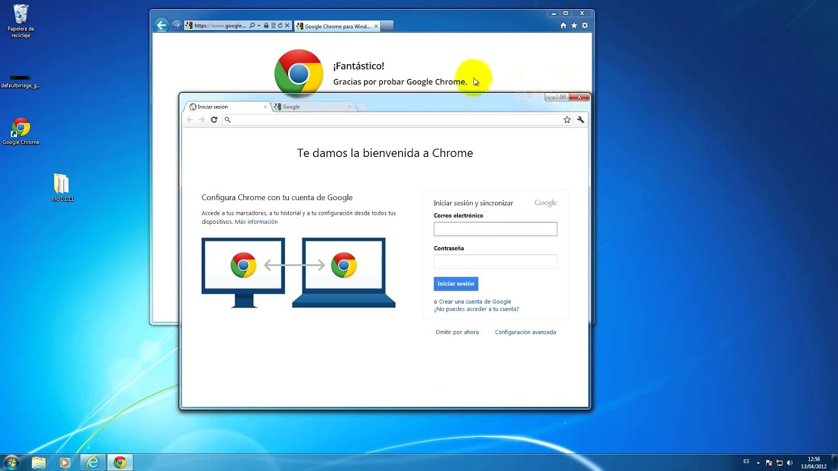
Task: Open Chrome's wrench settings menu
Action: coord(580,120)
